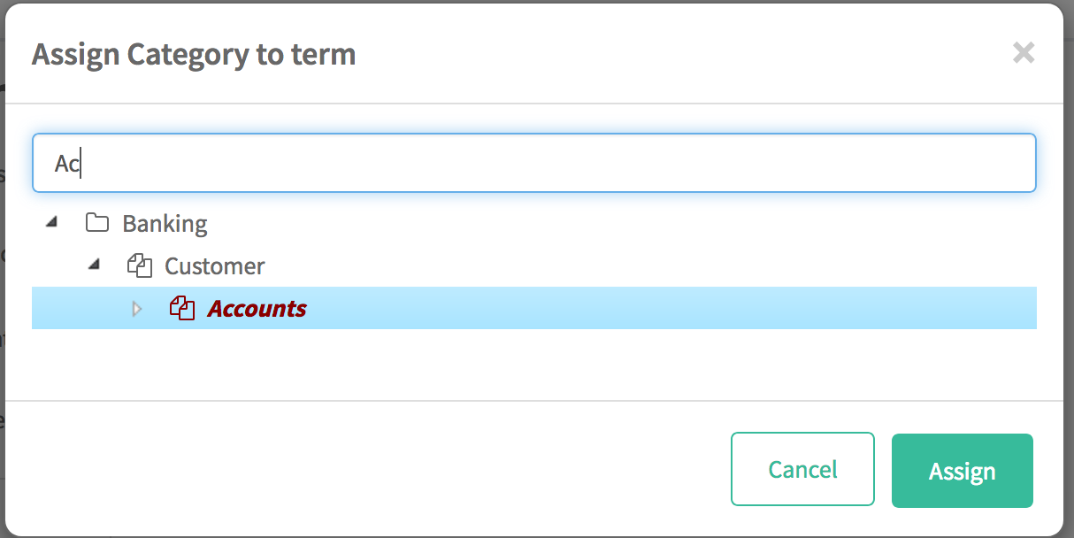The width and height of the screenshot is (1074, 538).
Task: Expand the Accounts node arrow
Action: click(136, 308)
